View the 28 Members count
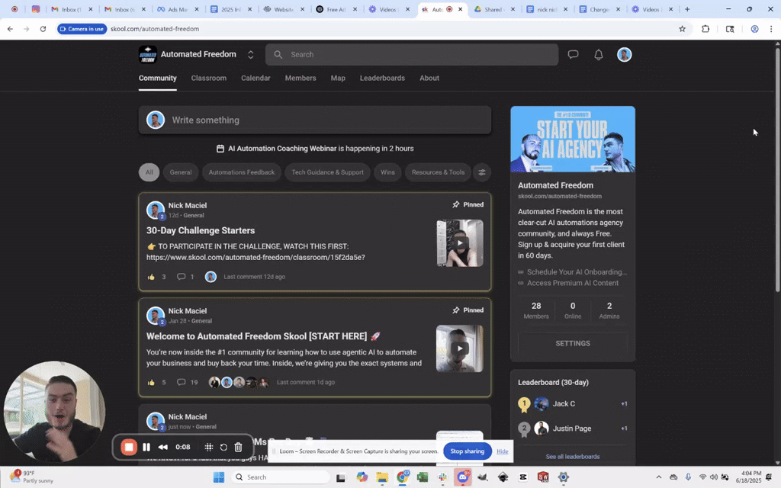This screenshot has width=781, height=488. (x=536, y=310)
